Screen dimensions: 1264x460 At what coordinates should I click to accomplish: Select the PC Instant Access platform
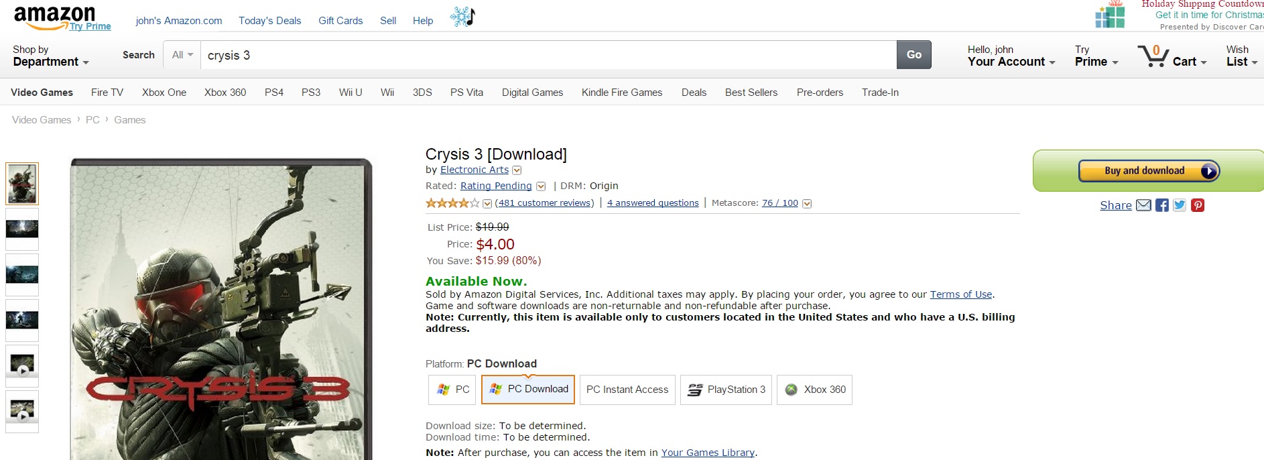pos(627,390)
